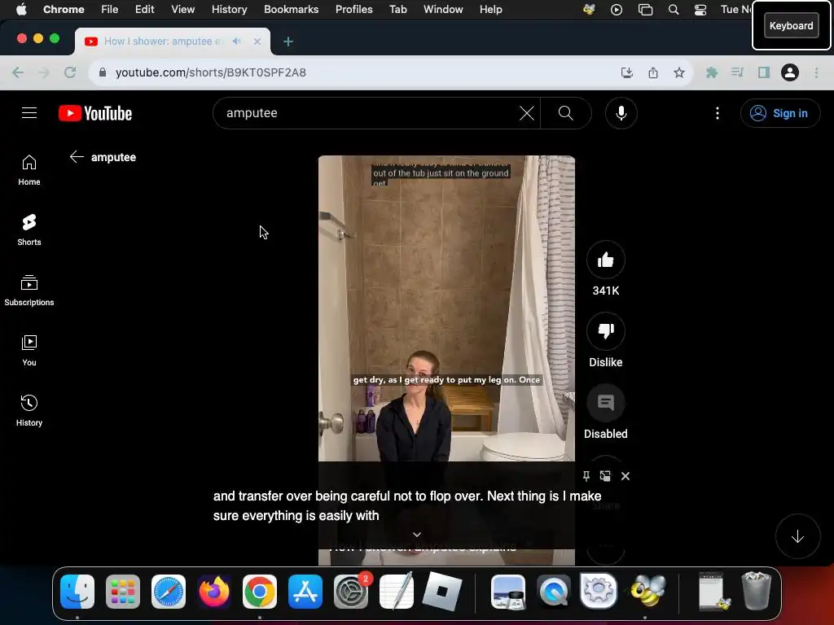834x625 pixels.
Task: Open Firefox from the Dock
Action: click(214, 592)
